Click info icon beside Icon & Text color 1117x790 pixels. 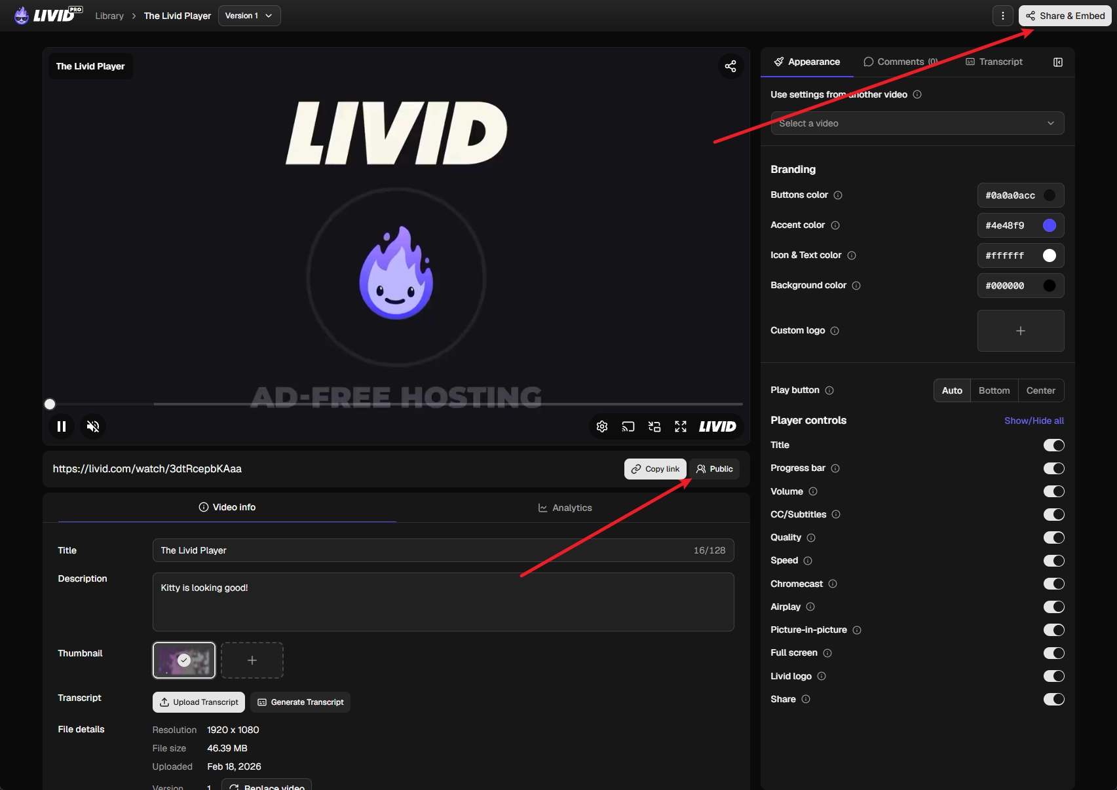click(x=852, y=255)
